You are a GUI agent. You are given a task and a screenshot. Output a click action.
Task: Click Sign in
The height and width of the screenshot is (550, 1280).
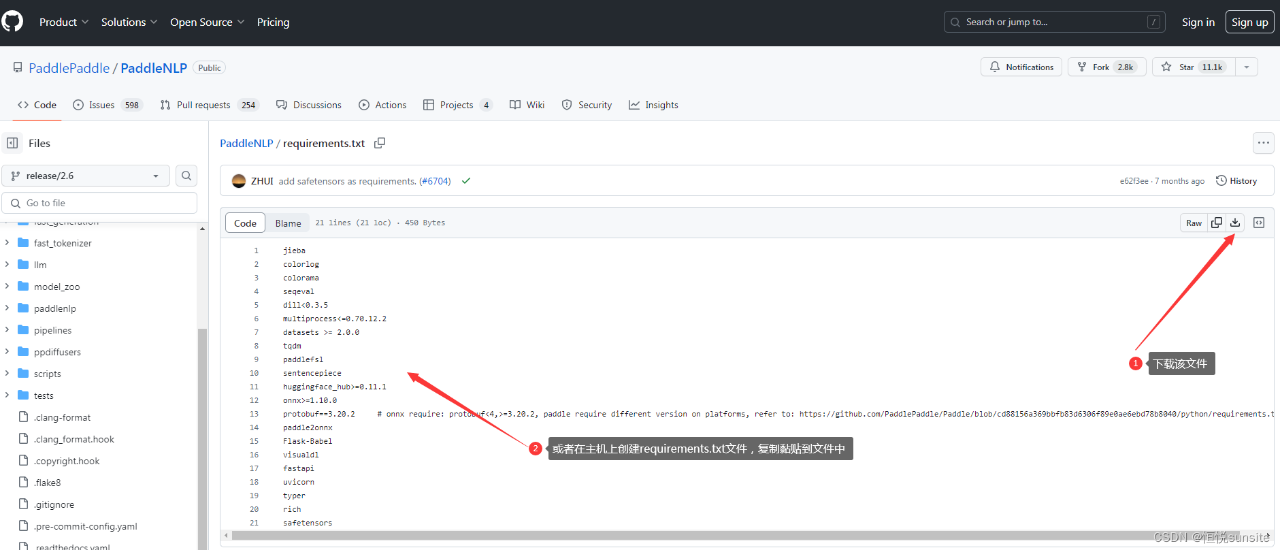(x=1198, y=22)
